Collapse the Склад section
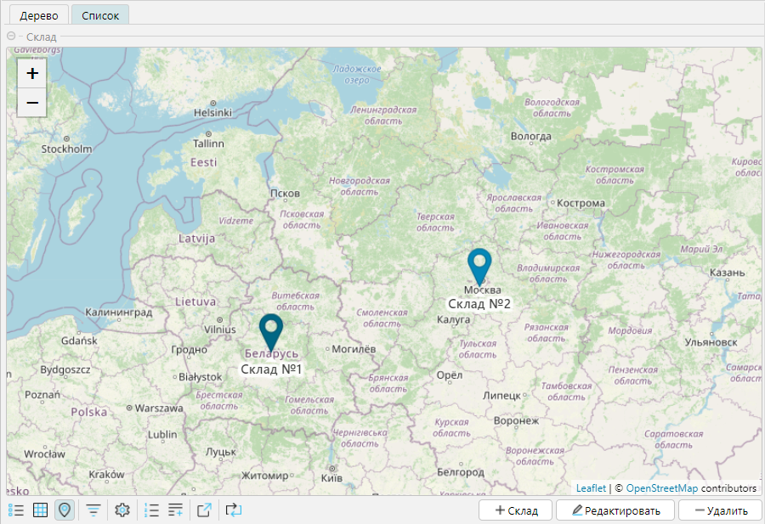Image resolution: width=765 pixels, height=524 pixels. (11, 37)
